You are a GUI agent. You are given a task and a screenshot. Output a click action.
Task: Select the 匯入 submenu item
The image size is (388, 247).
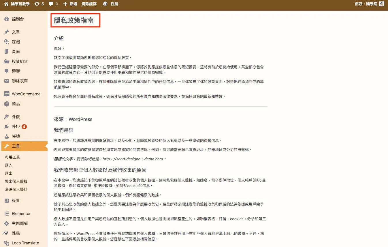tap(9, 165)
